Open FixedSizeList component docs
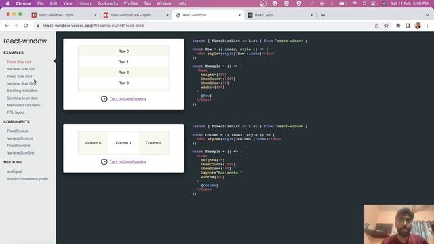The width and height of the screenshot is (434, 244). (x=18, y=131)
